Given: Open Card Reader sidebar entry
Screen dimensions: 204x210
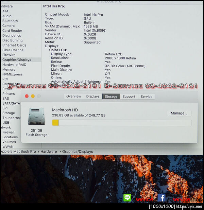Looking at the screenshot, I should [12, 31].
